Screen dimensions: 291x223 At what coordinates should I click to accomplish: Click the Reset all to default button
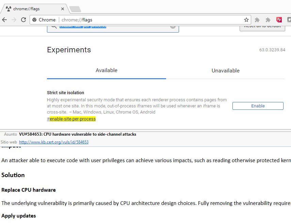[x=262, y=28]
